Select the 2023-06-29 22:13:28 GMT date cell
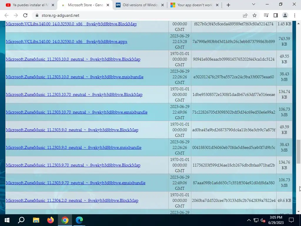 point(180,41)
